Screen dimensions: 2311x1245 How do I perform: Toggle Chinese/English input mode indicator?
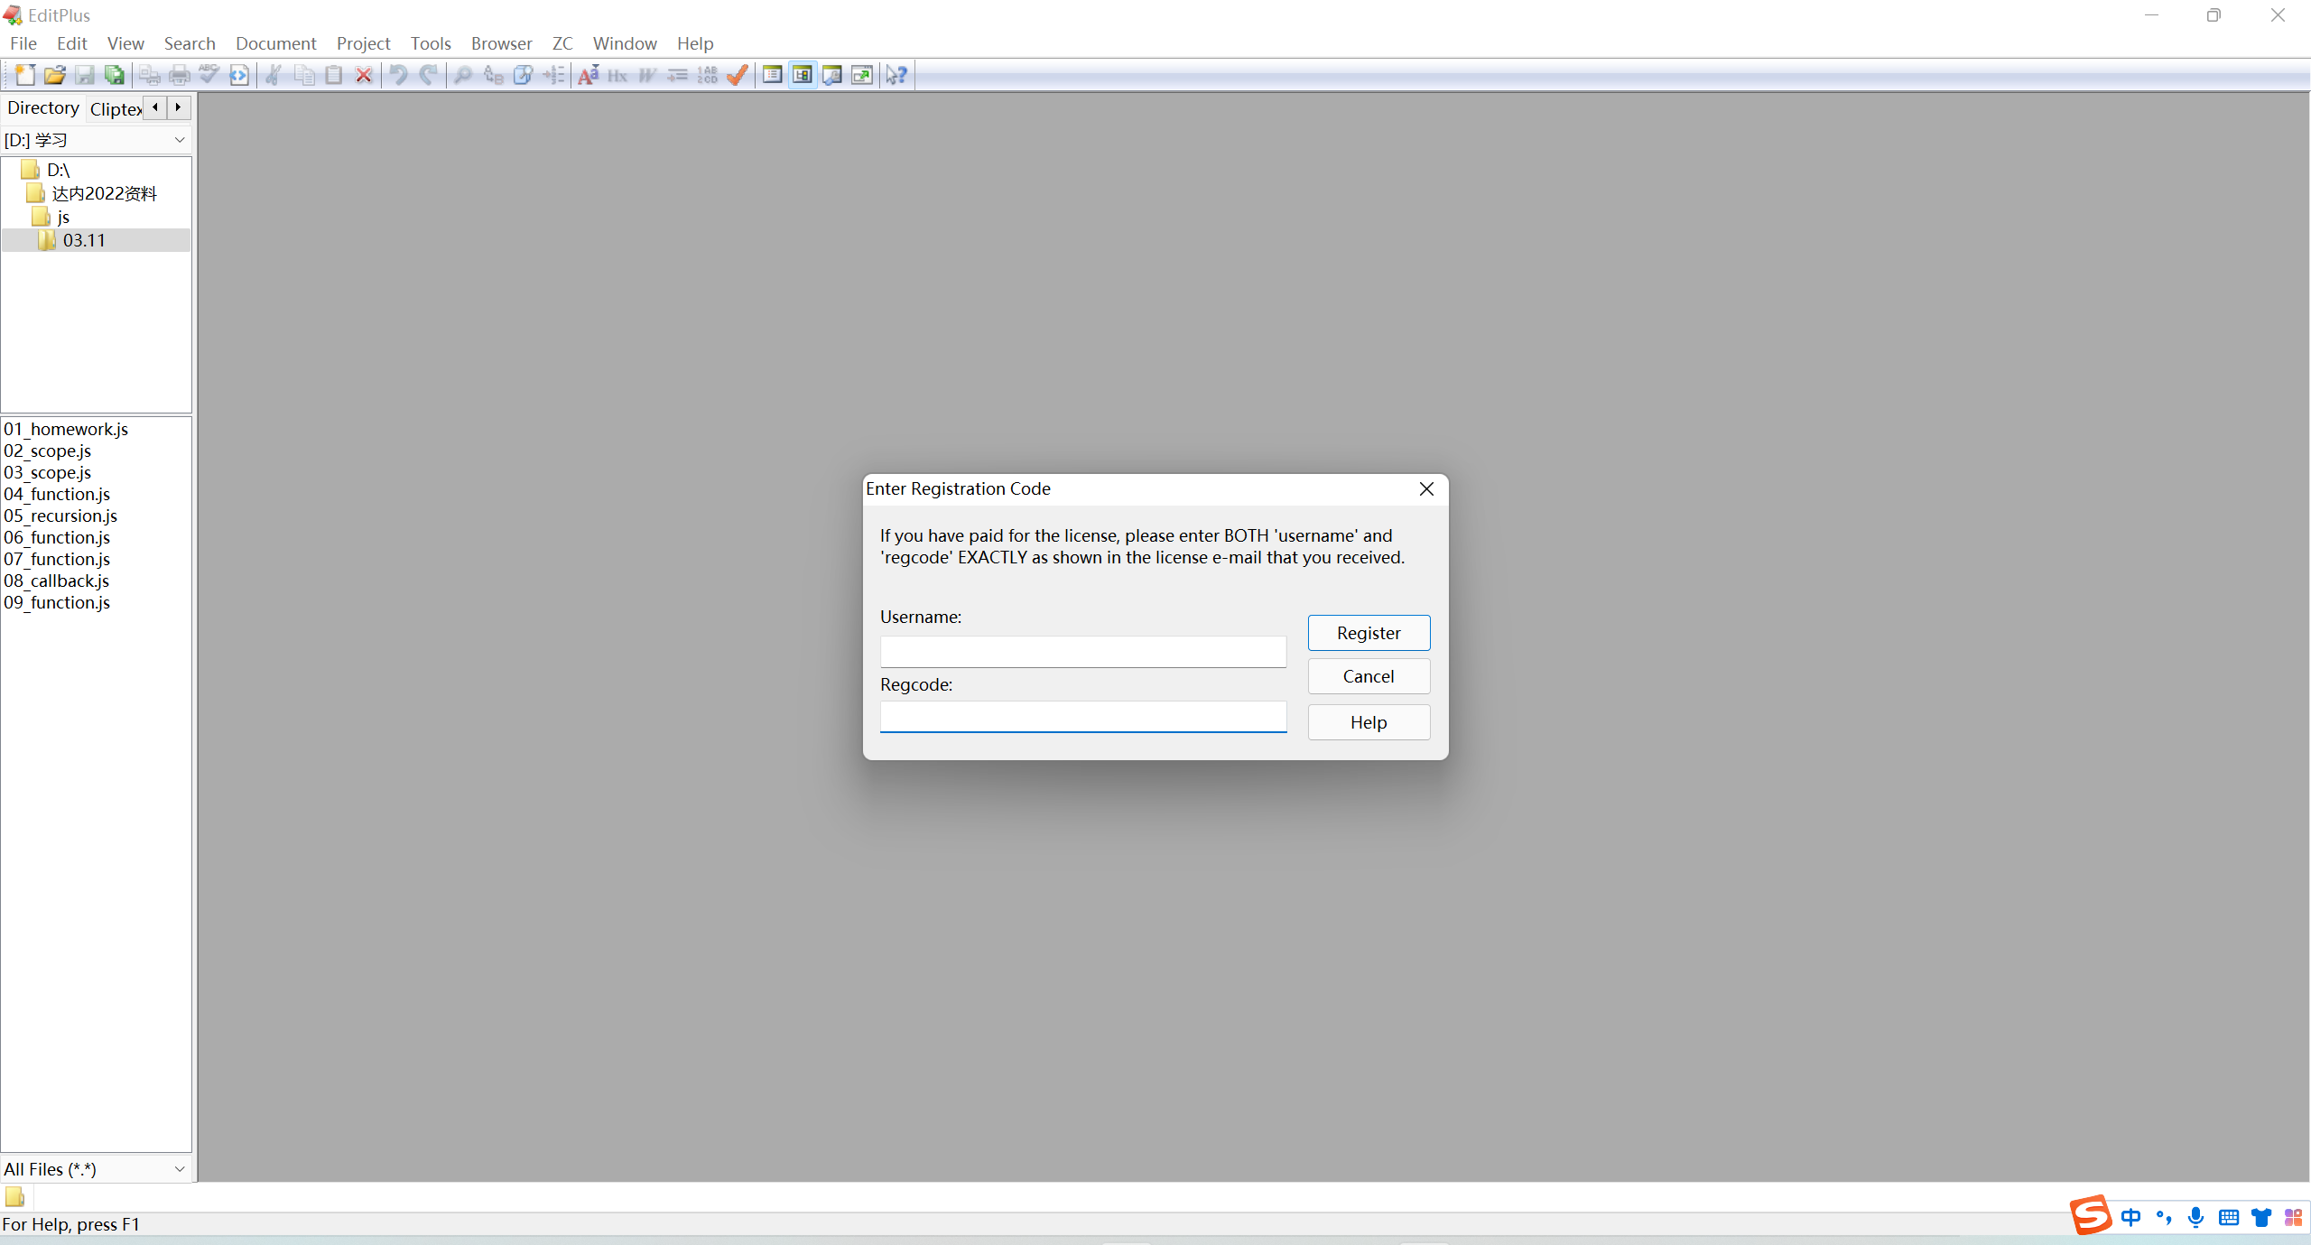click(x=2131, y=1217)
